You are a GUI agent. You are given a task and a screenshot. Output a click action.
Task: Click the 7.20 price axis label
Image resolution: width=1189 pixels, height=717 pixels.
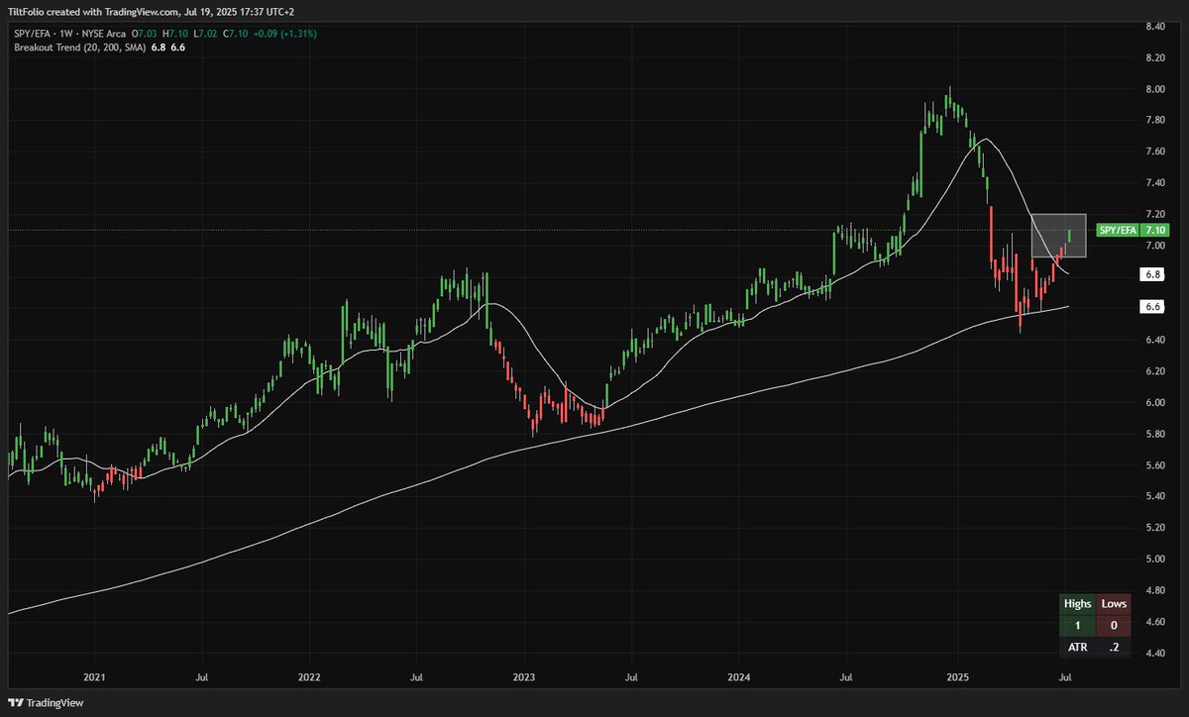(1154, 214)
